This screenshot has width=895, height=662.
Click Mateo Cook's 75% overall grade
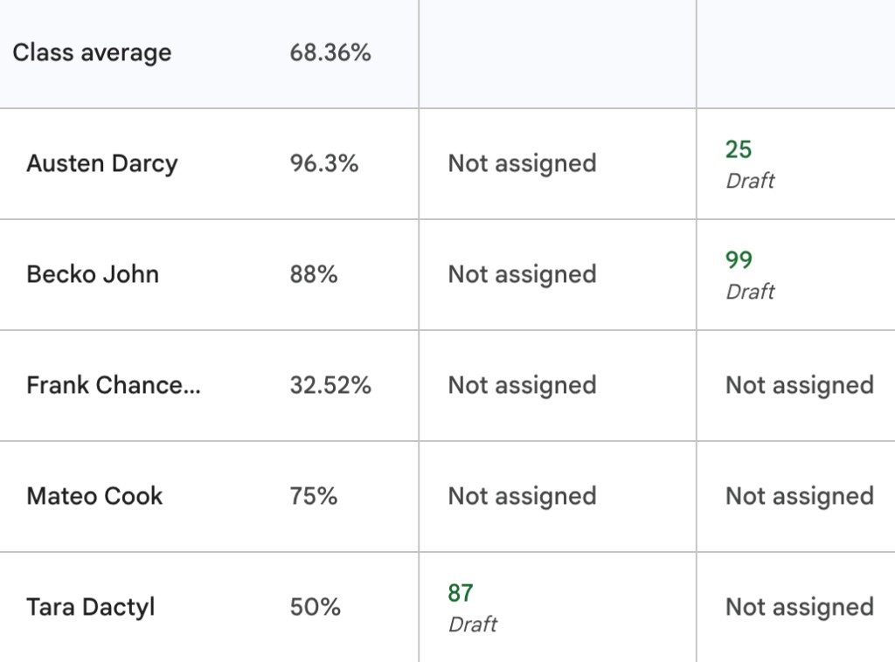314,496
